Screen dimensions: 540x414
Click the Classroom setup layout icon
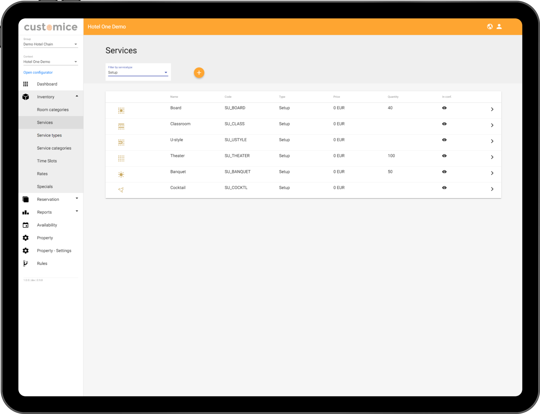(x=121, y=127)
